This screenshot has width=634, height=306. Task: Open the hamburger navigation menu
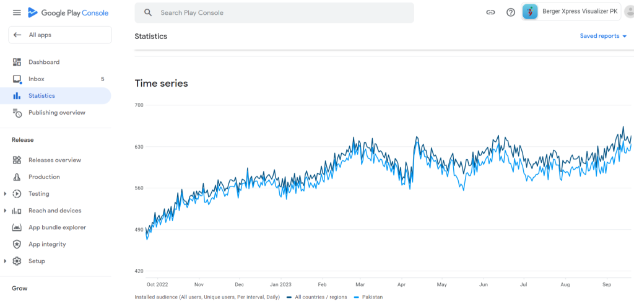point(17,12)
